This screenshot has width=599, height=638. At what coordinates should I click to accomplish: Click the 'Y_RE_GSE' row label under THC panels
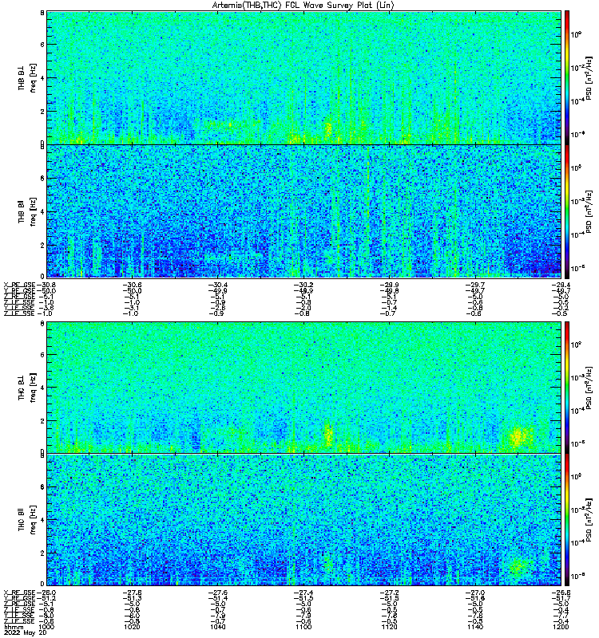pos(19,598)
